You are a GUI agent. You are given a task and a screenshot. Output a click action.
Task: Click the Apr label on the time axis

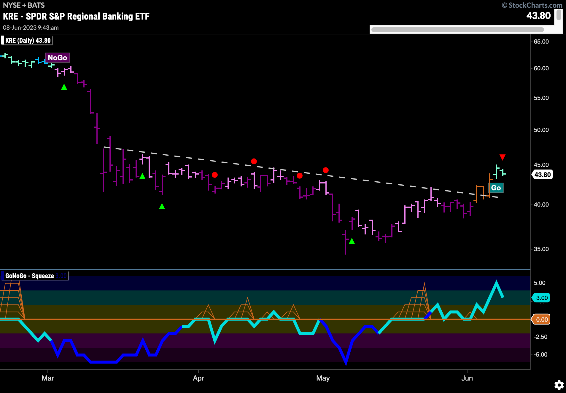click(198, 378)
